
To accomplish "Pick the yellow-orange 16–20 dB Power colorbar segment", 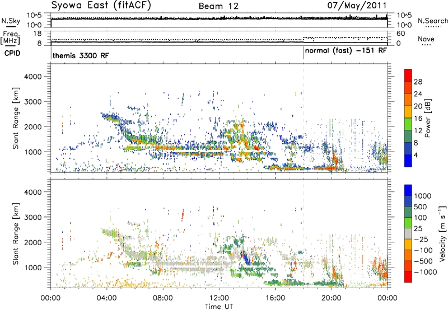I will (x=408, y=112).
